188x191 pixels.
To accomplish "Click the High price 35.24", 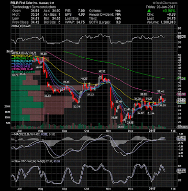I will pos(35,15).
